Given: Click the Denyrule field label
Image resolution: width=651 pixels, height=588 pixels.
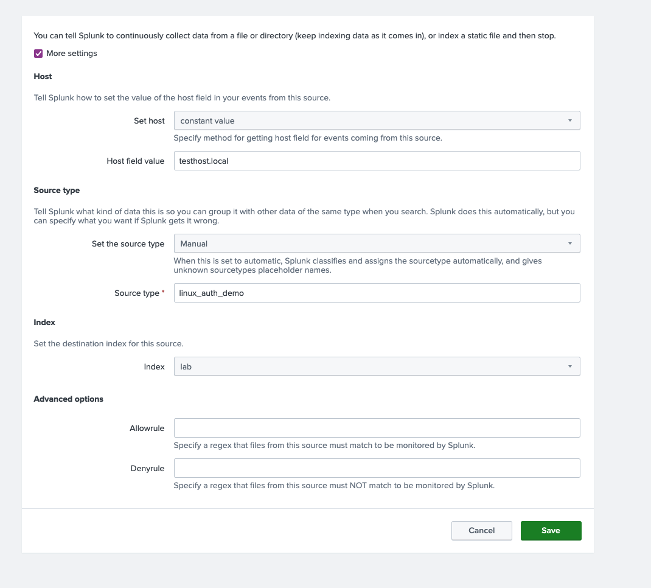Looking at the screenshot, I should coord(147,469).
